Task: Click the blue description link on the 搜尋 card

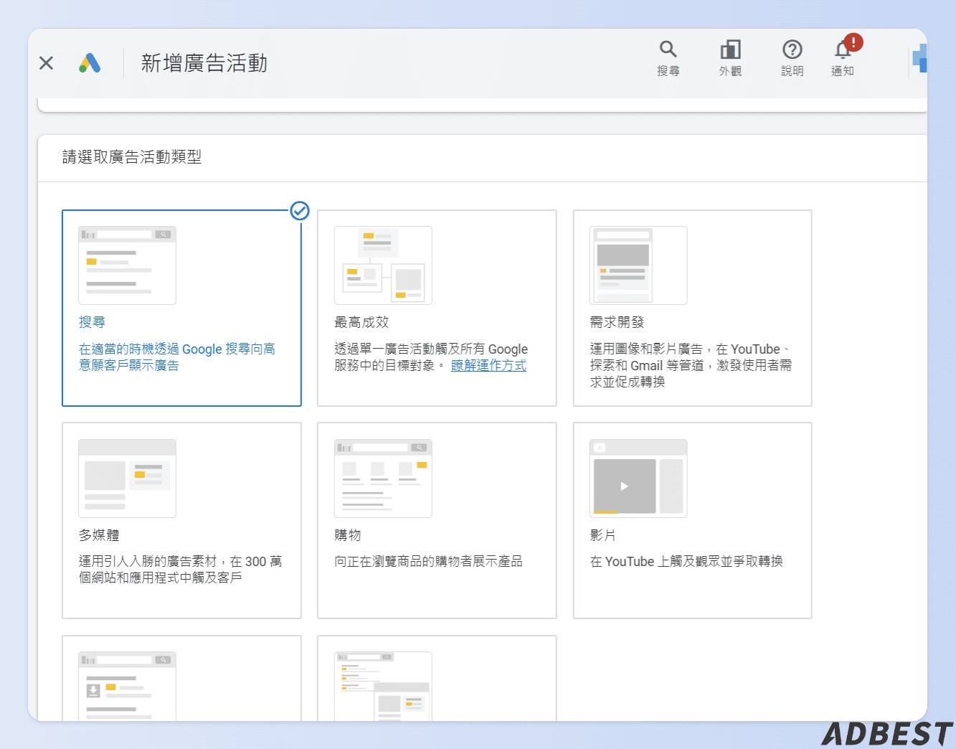Action: coord(177,357)
